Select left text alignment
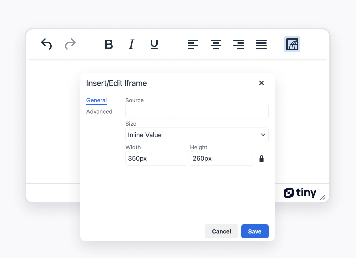The height and width of the screenshot is (258, 356). coord(193,44)
